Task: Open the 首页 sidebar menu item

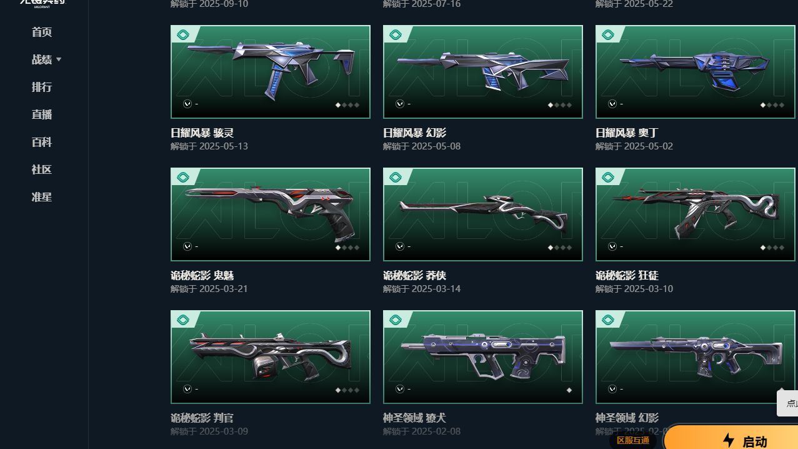Action: click(x=42, y=32)
